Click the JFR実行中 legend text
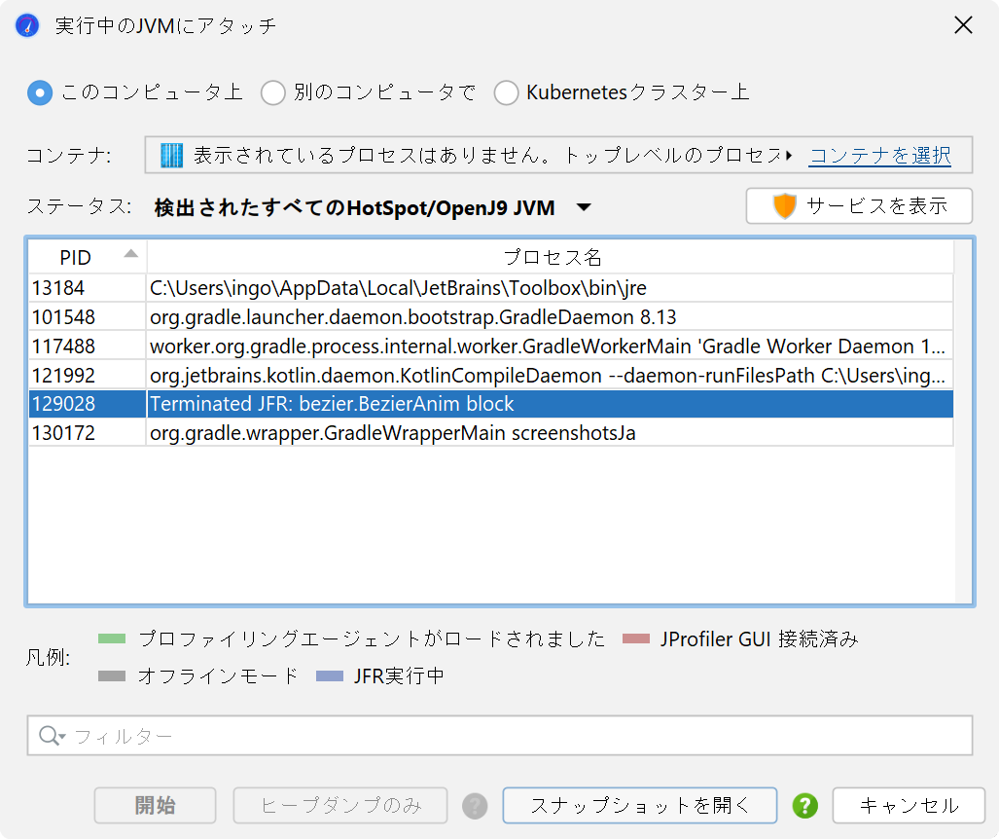The height and width of the screenshot is (839, 999). coord(399,675)
